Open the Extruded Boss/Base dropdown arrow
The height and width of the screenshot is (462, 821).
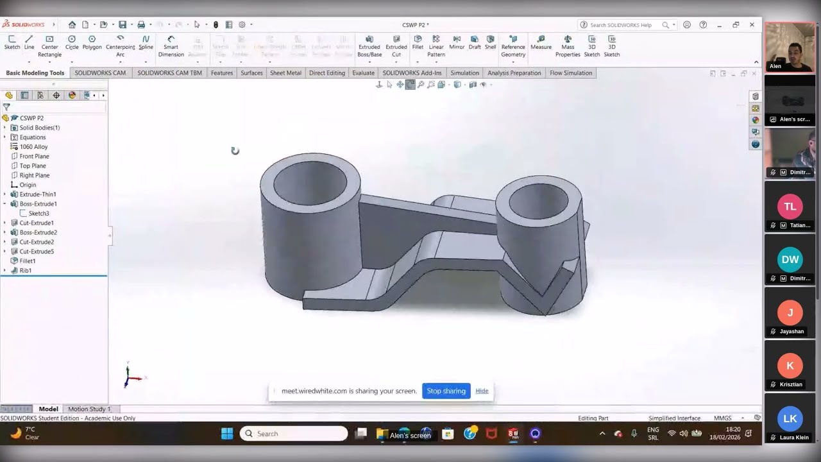point(369,62)
